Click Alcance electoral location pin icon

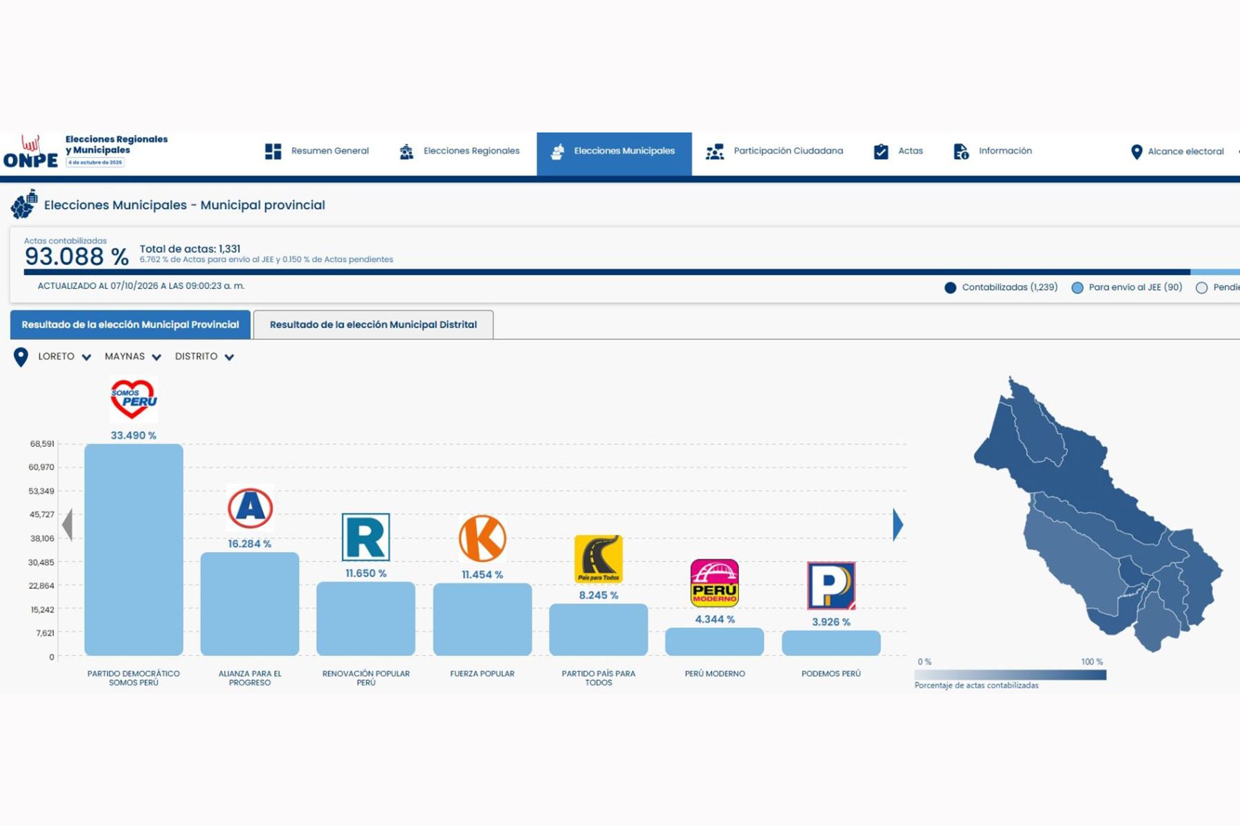click(x=1137, y=152)
